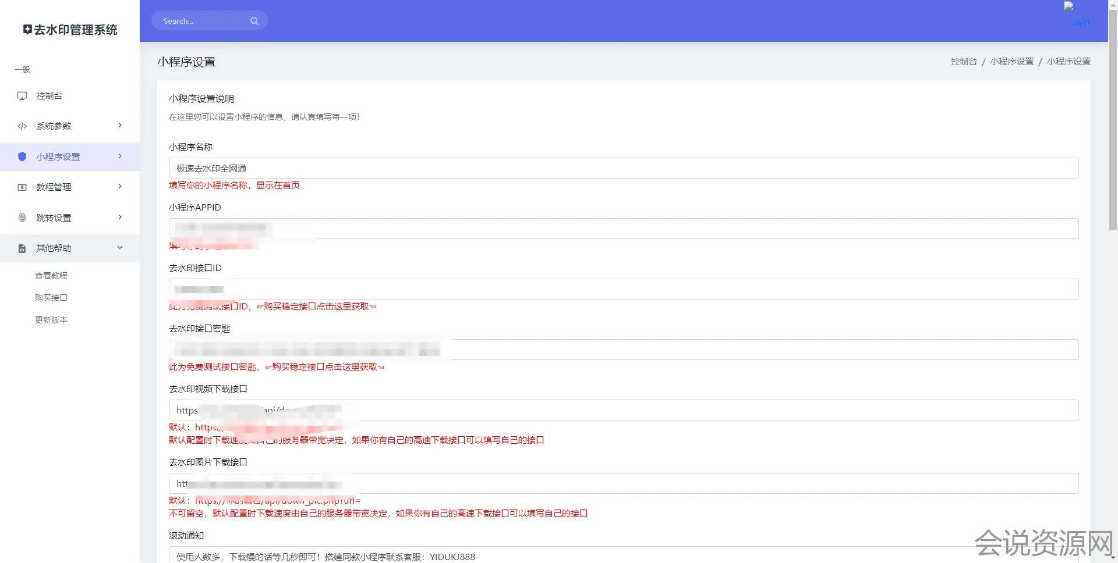Click the 其他帮助 document icon
The width and height of the screenshot is (1118, 563).
(x=22, y=248)
